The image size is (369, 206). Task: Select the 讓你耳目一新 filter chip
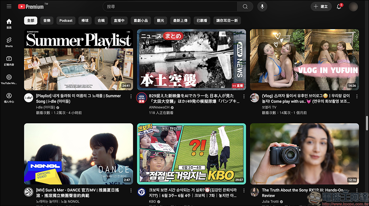227,21
